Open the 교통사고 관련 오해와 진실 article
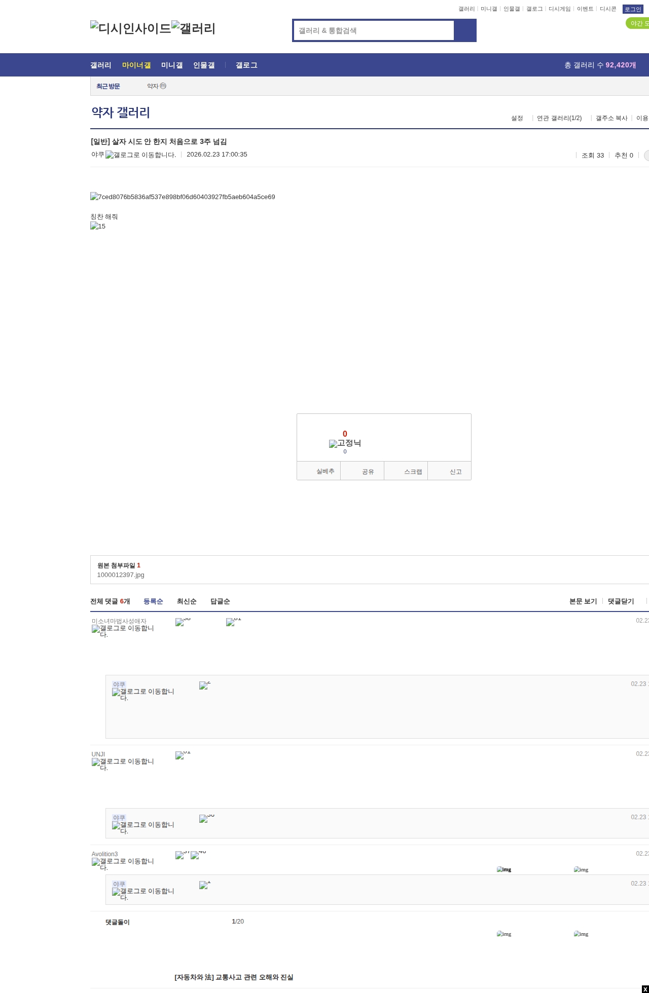 pyautogui.click(x=234, y=977)
